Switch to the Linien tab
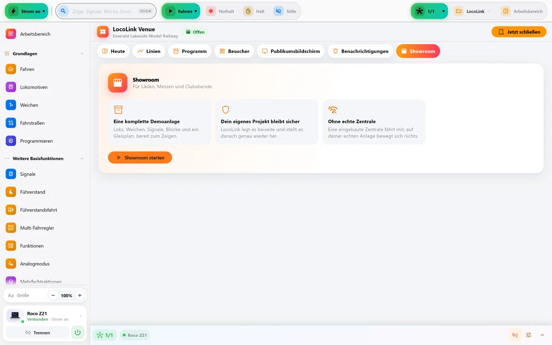 click(149, 51)
